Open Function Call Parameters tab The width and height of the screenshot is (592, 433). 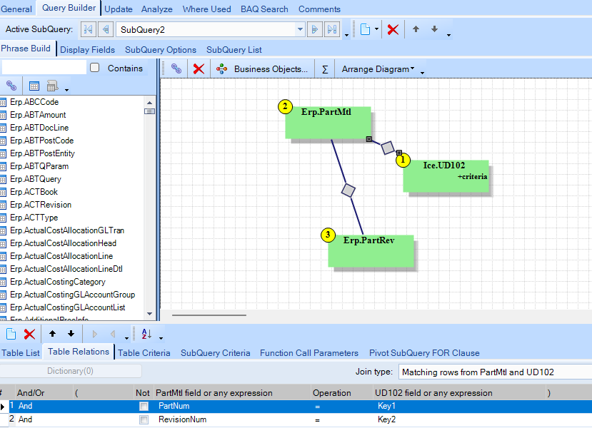pos(308,353)
